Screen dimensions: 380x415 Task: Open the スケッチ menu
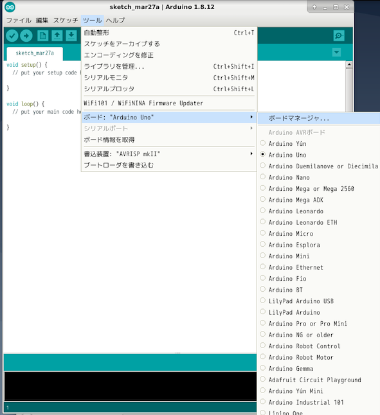(66, 21)
